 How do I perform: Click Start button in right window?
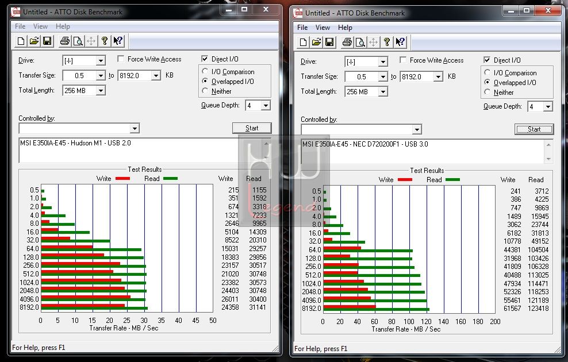(534, 129)
